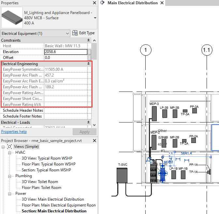
Task: Click grid bubble 1.1
Action: click(x=207, y=50)
